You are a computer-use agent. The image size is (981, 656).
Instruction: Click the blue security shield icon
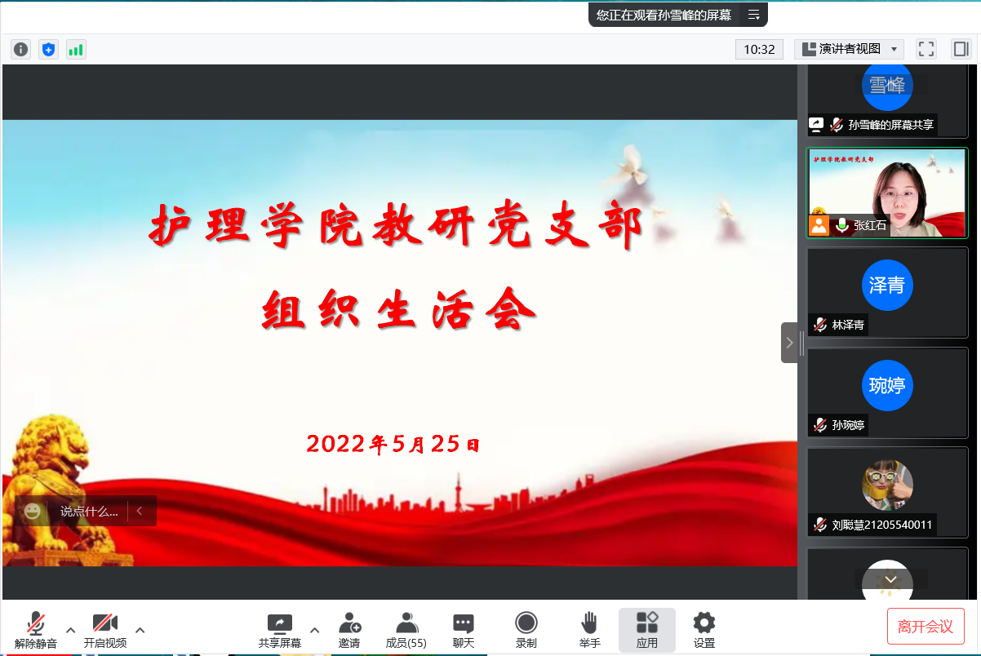(49, 50)
